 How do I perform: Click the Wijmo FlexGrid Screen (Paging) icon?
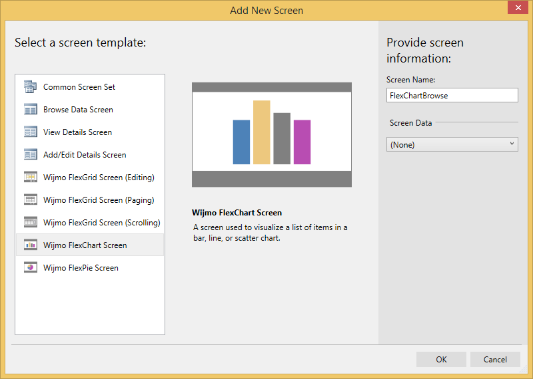(30, 200)
